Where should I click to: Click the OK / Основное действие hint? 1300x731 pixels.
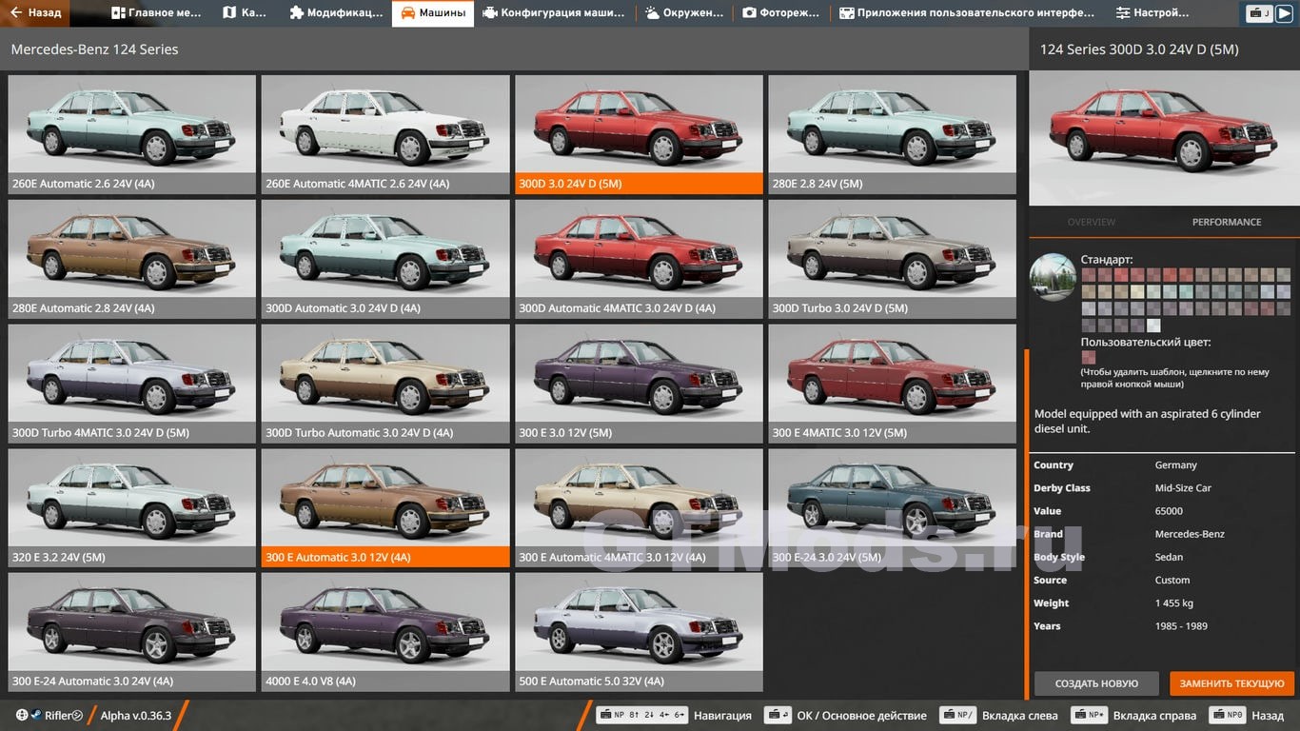tap(846, 716)
